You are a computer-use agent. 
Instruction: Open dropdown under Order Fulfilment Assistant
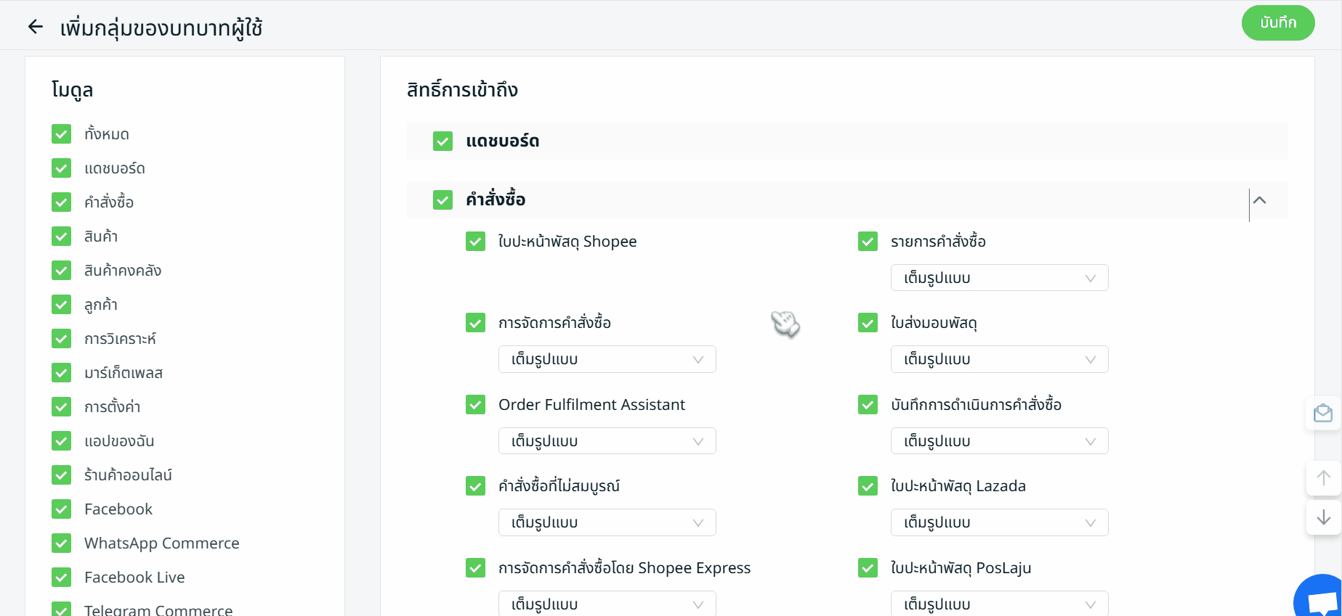[x=607, y=441]
